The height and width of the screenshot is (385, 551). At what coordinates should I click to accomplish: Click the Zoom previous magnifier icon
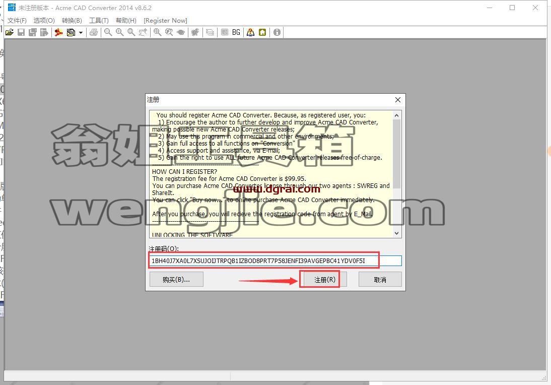169,32
